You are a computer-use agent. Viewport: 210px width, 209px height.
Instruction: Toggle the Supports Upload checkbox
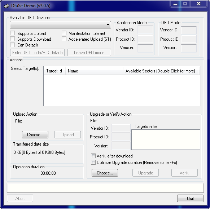(13, 33)
